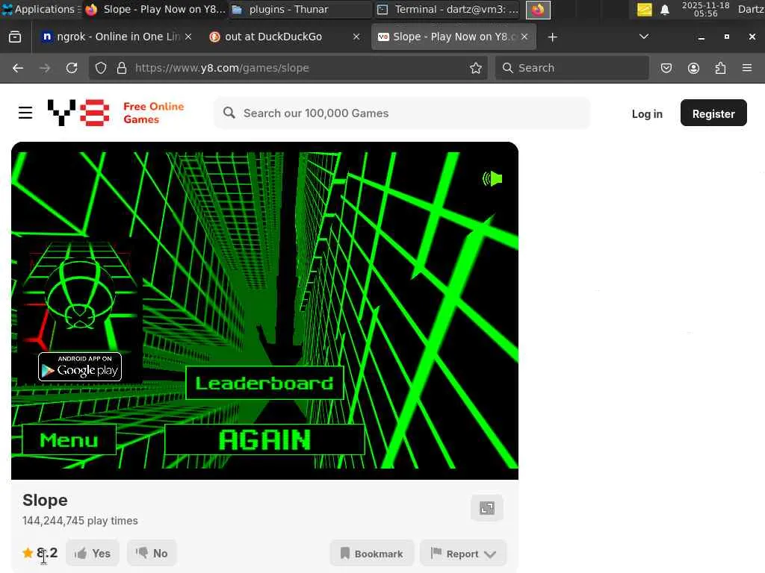Viewport: 765px width, 573px height.
Task: Open the clock showing 2025-11-18
Action: click(705, 9)
